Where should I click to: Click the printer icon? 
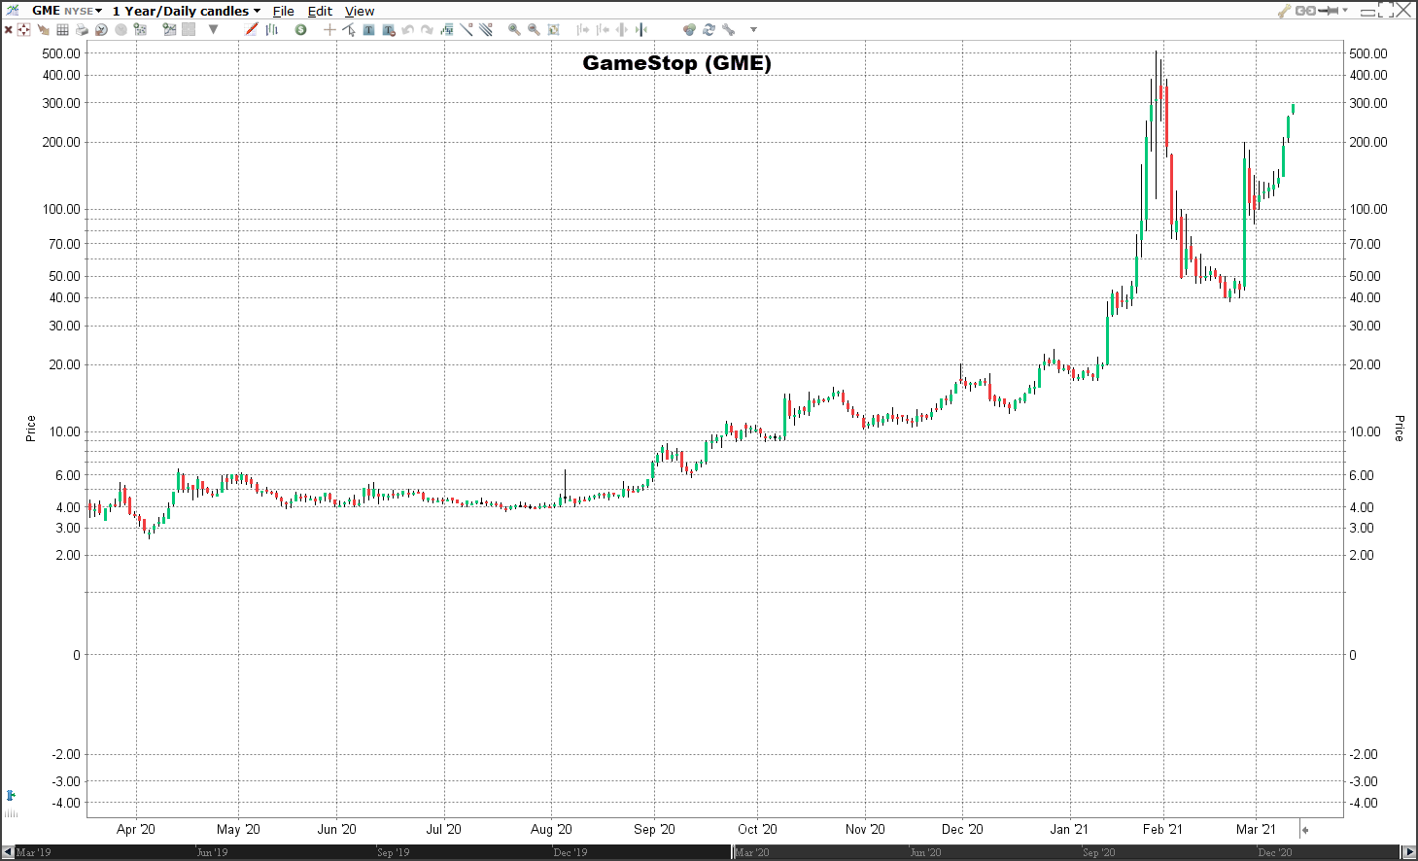tap(82, 30)
